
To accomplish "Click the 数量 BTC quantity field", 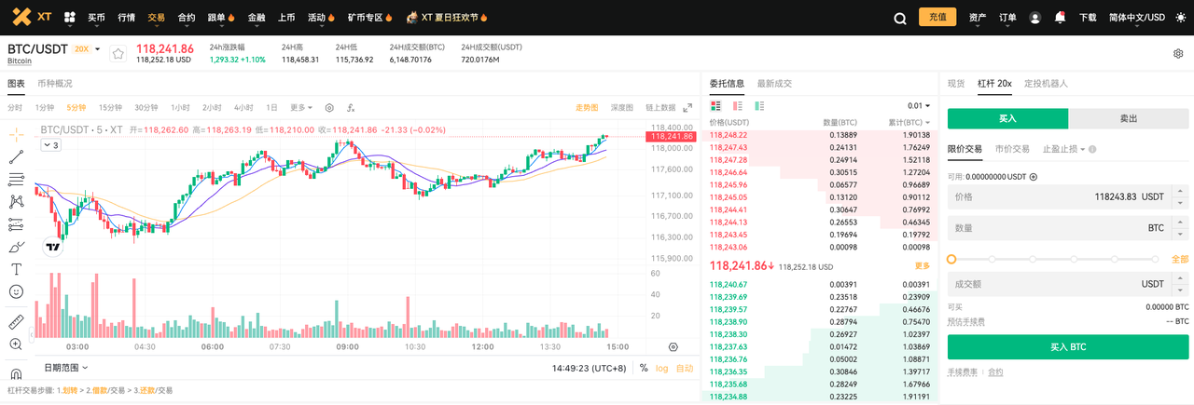I will click(1068, 227).
